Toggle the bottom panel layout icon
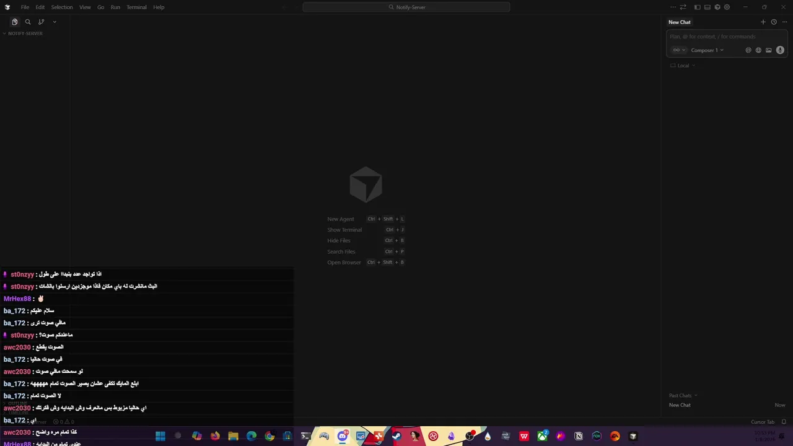Image resolution: width=793 pixels, height=446 pixels. (x=707, y=7)
